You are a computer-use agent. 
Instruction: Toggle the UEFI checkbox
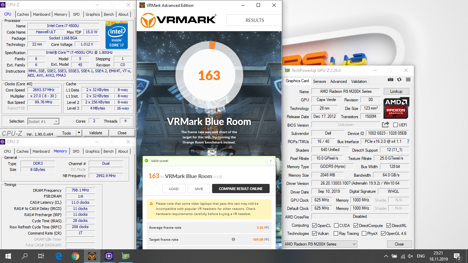[x=395, y=125]
